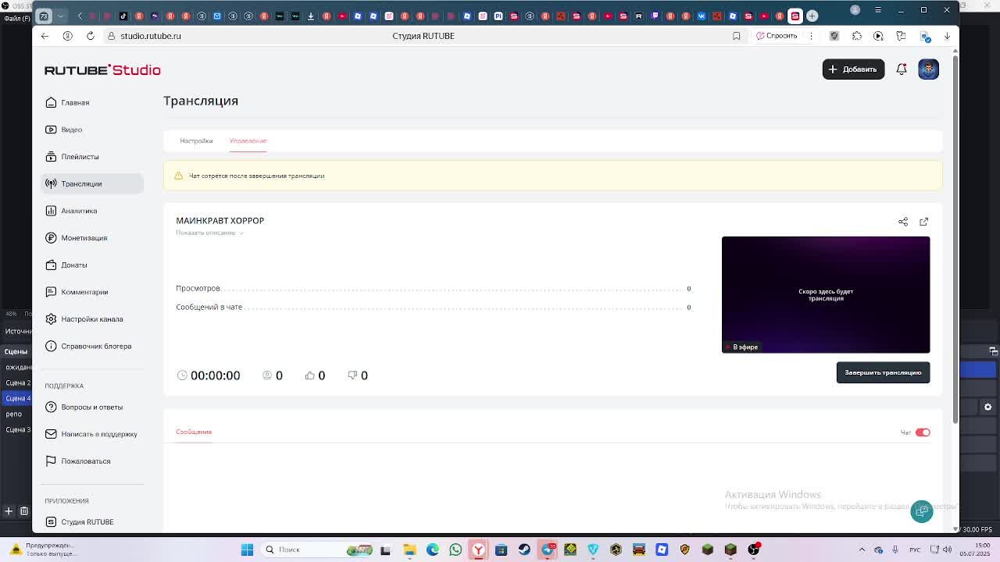Select the Сообщения tab

(x=194, y=432)
